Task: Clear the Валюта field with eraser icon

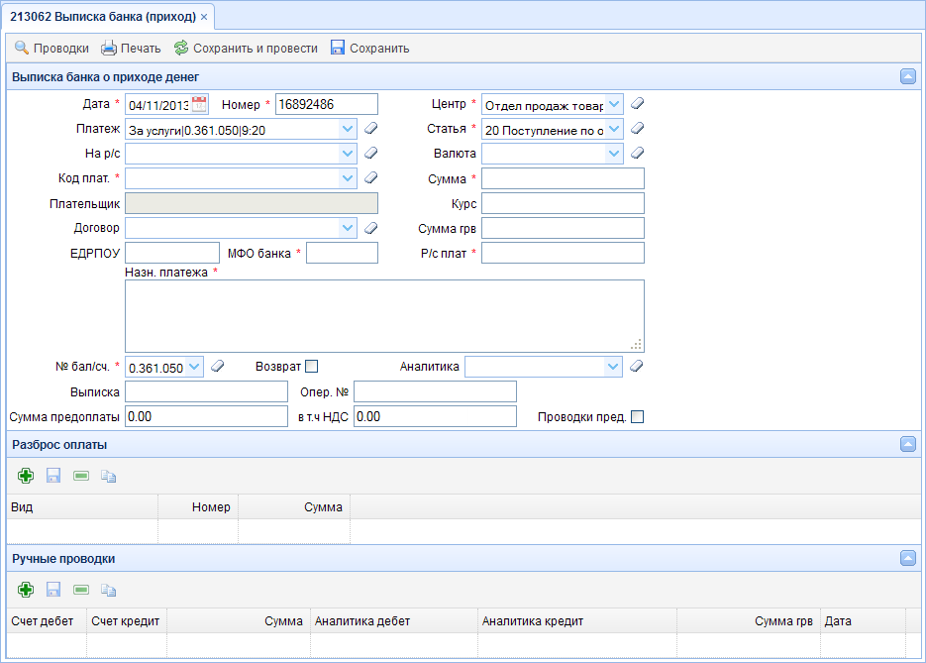Action: click(x=637, y=153)
